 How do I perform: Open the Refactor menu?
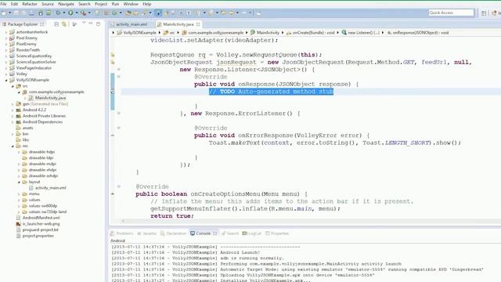click(x=30, y=4)
